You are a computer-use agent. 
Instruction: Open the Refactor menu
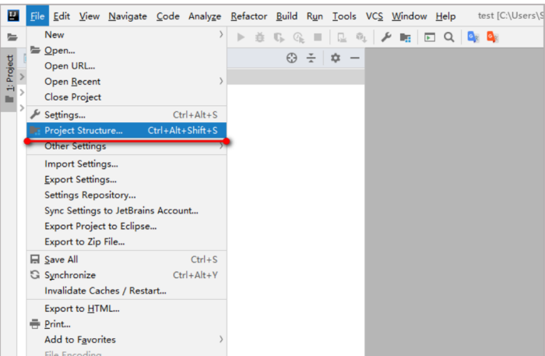pos(249,16)
